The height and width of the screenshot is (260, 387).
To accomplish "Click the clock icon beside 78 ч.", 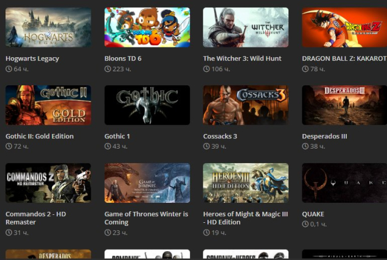I will [x=305, y=69].
